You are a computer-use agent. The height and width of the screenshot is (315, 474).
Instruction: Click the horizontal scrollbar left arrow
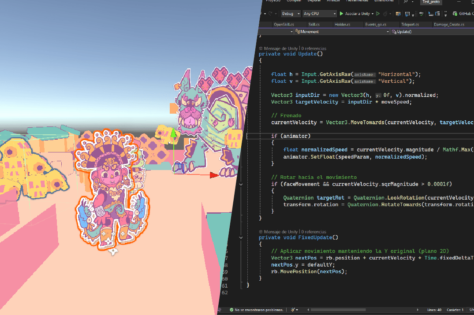pyautogui.click(x=308, y=310)
